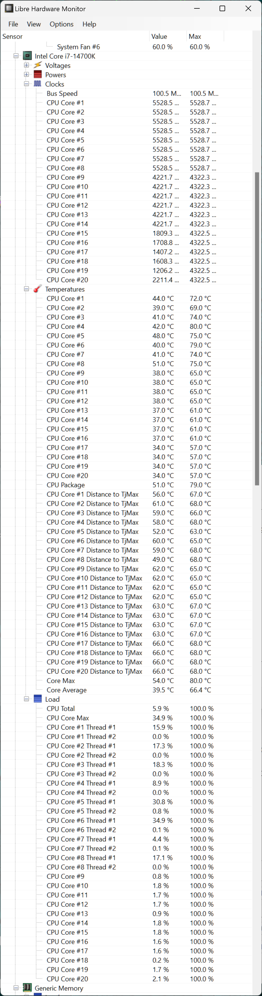
Task: Select CPU Core #10 Distance to TjMax
Action: click(x=126, y=578)
